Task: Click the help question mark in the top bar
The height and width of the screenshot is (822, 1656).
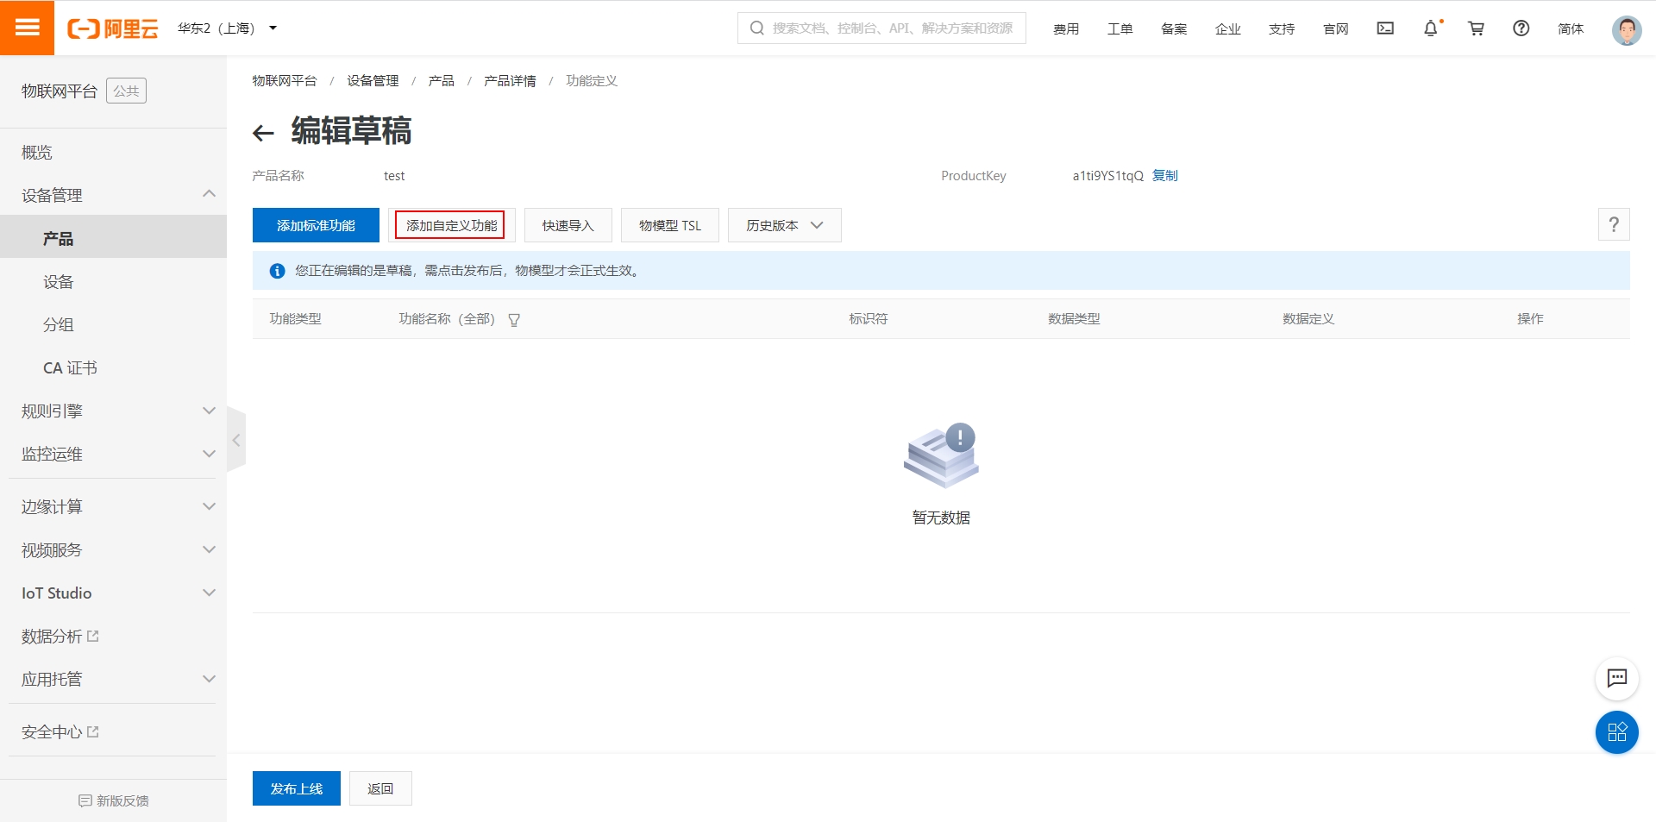Action: point(1520,28)
